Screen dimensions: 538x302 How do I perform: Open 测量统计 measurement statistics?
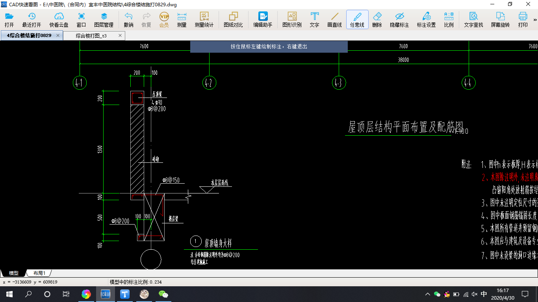pyautogui.click(x=204, y=20)
